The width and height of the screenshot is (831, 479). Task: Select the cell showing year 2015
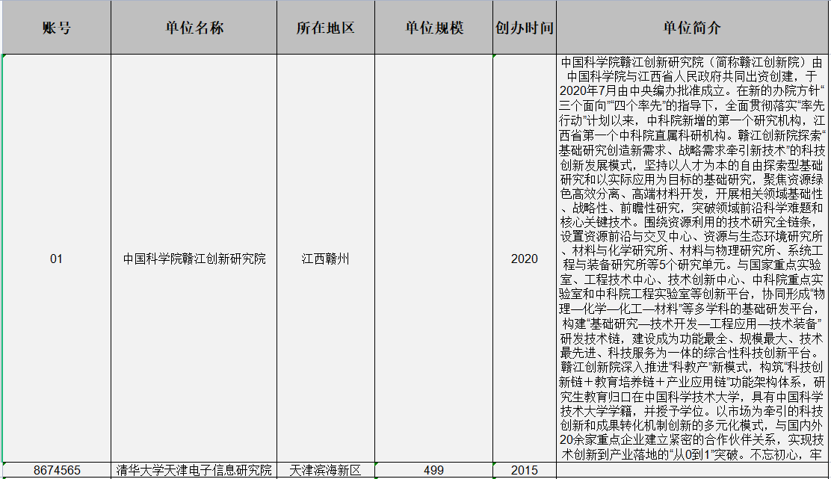click(x=525, y=471)
